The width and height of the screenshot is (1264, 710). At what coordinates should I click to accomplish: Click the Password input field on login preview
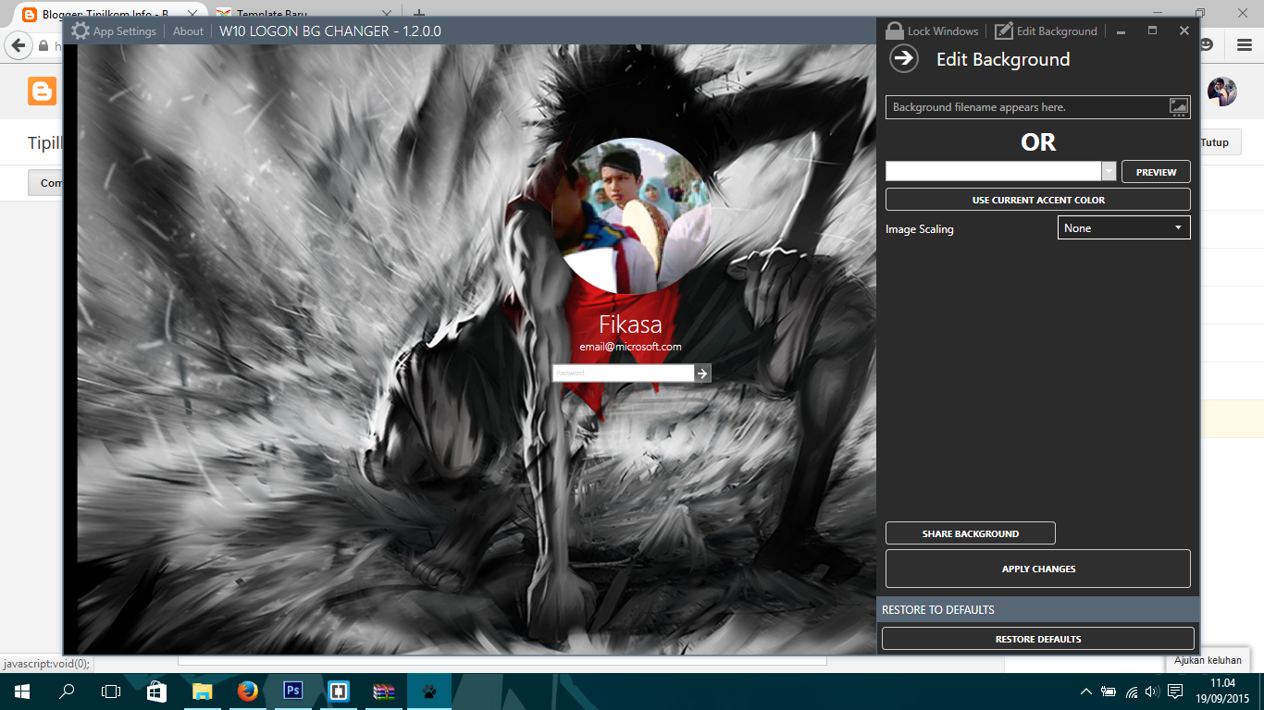point(620,373)
